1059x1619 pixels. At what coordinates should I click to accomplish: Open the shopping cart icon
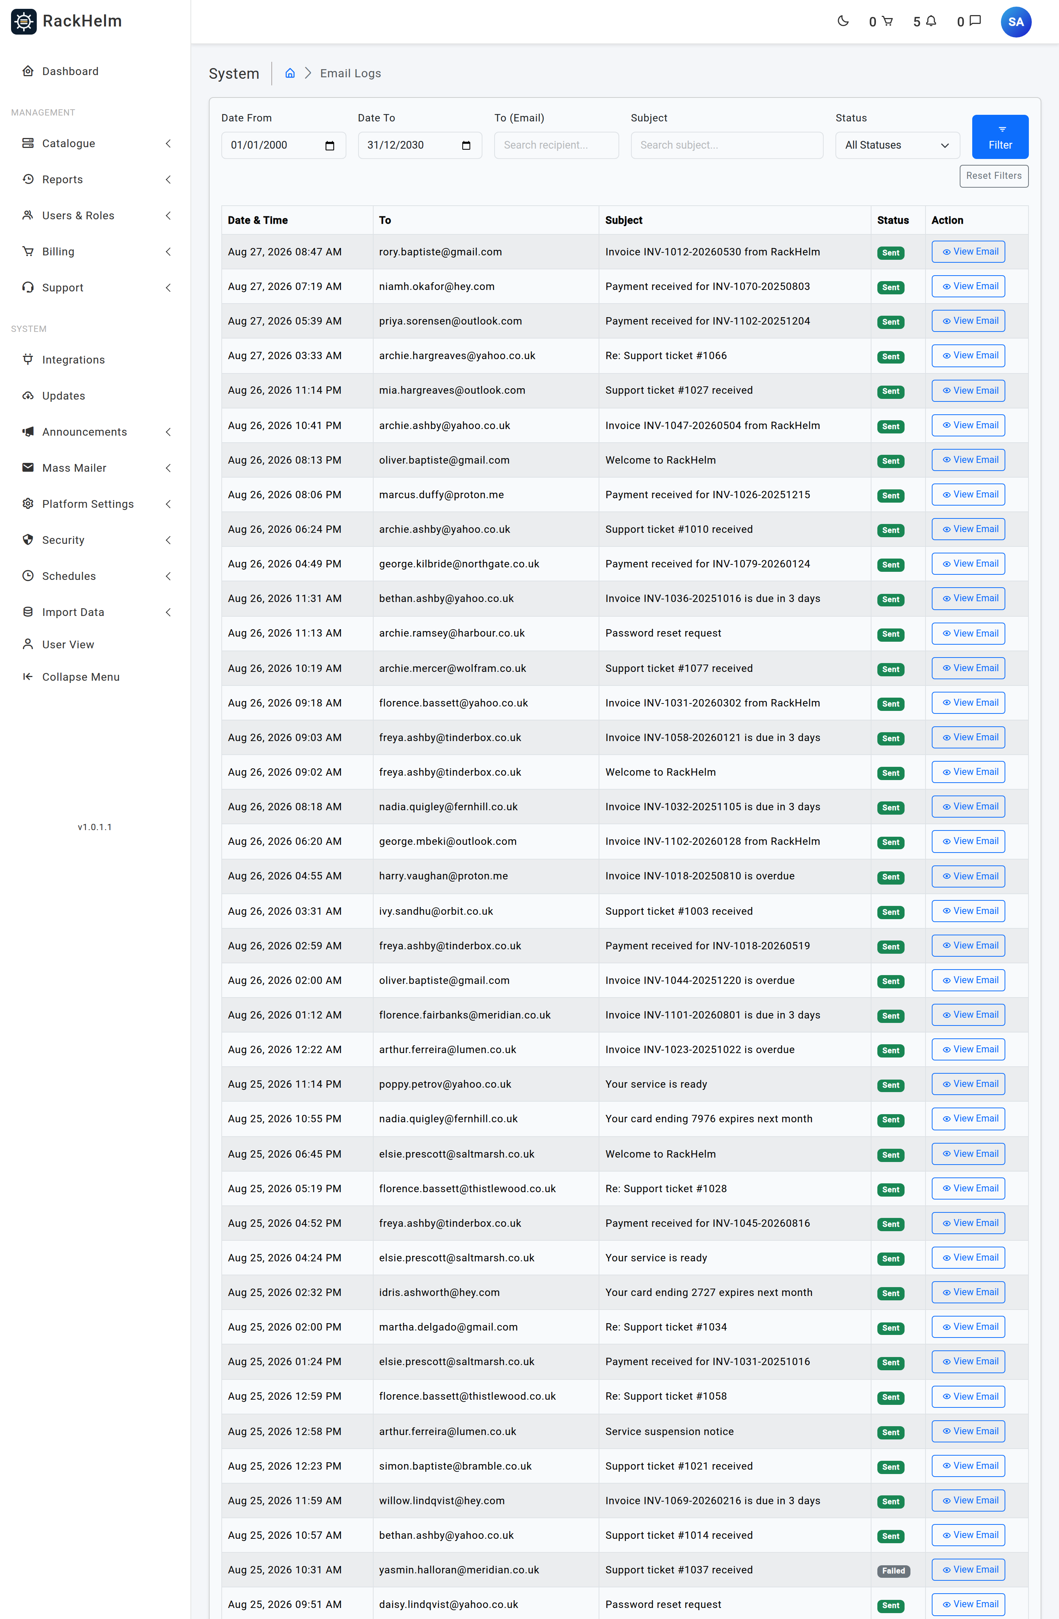click(887, 21)
